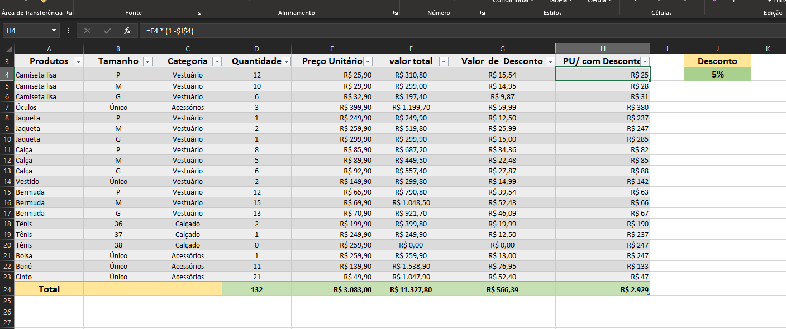
Task: Select the R$ 399,90 unit price cell
Action: 332,107
